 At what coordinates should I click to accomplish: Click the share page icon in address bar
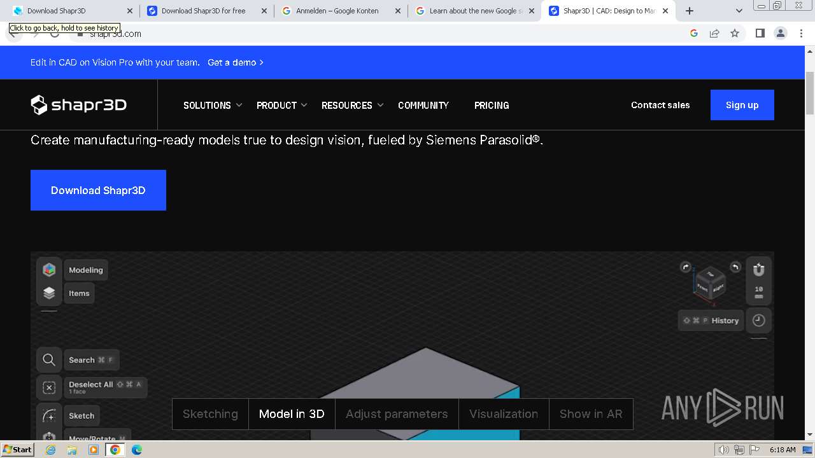tap(714, 33)
